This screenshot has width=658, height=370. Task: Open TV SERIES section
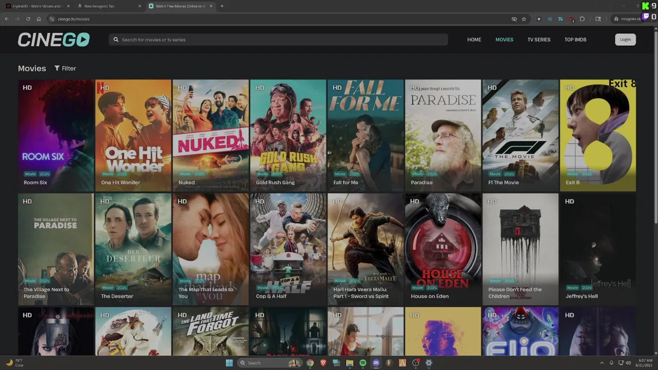[x=539, y=40]
